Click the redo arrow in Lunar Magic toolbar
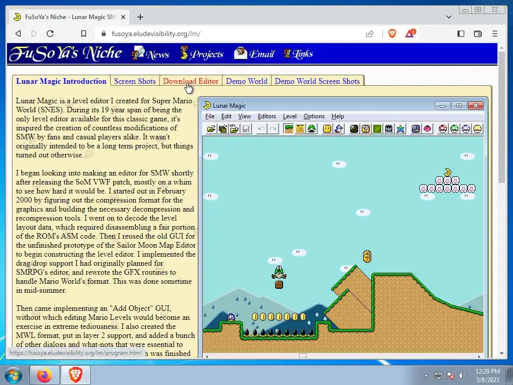Viewport: 513px width, 385px height. tap(273, 129)
